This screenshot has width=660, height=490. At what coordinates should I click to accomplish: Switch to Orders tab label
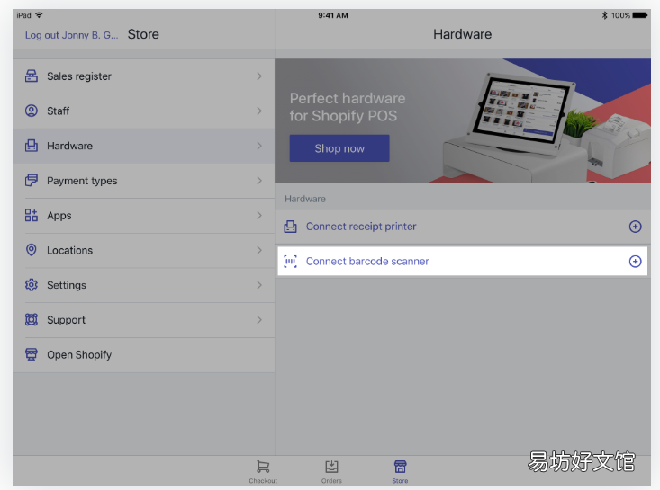(x=331, y=481)
